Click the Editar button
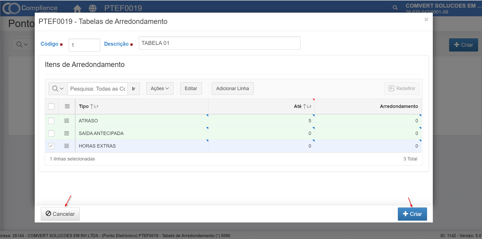 [191, 89]
